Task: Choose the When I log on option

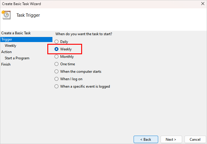Action: point(56,79)
